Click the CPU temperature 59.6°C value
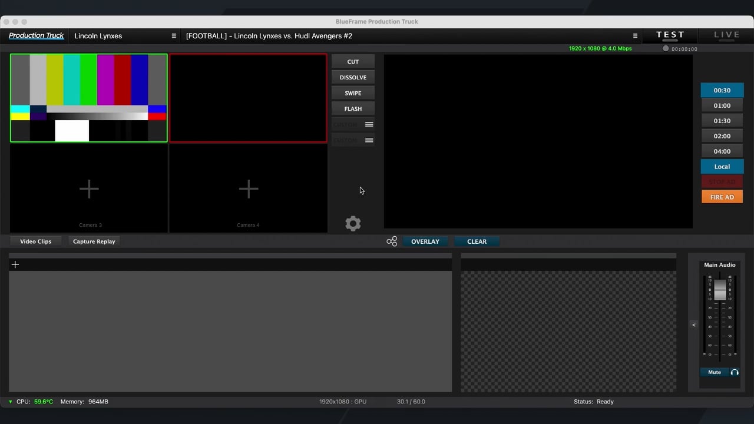The height and width of the screenshot is (424, 754). coord(44,402)
